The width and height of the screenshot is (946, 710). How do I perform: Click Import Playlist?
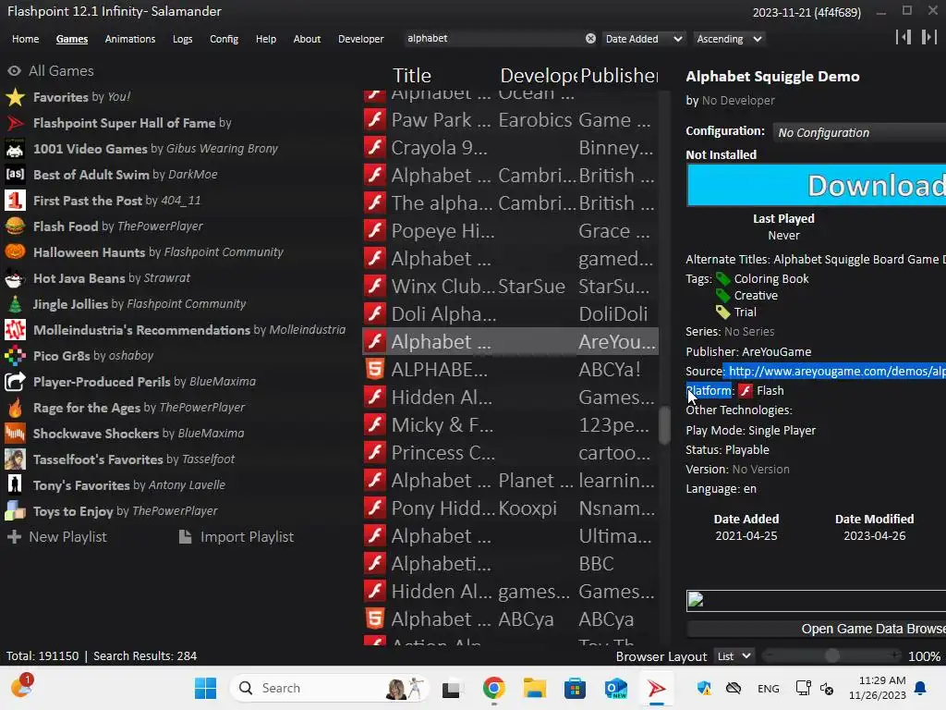[236, 537]
